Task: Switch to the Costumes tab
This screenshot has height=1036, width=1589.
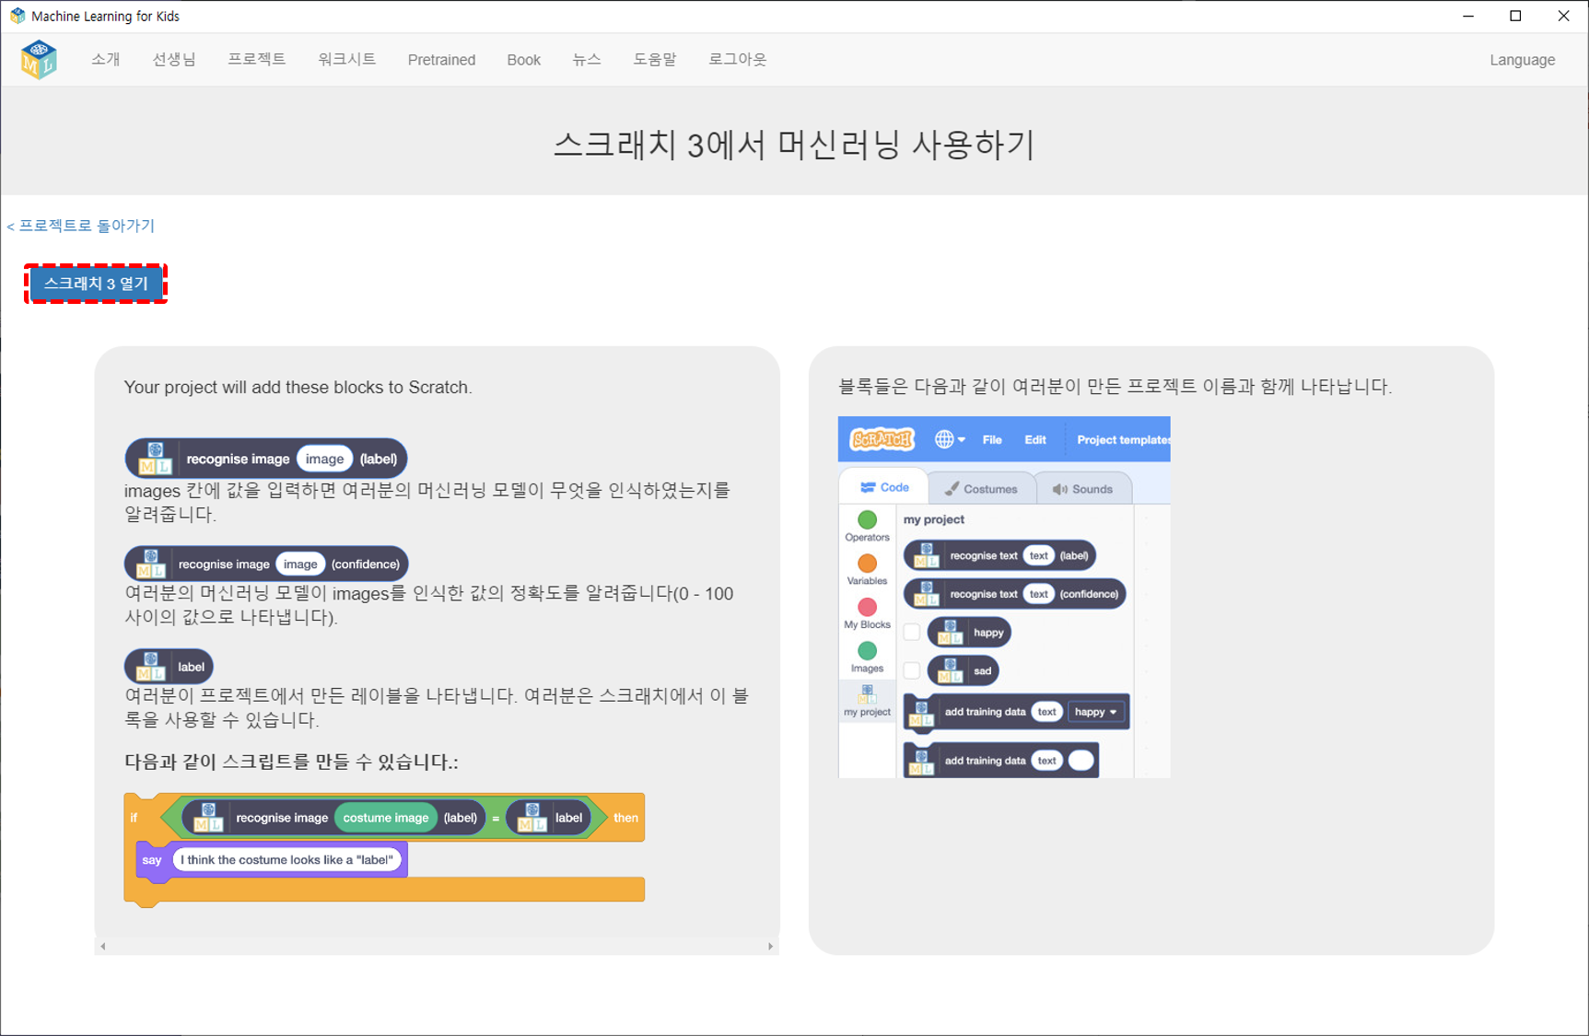Action: tap(981, 489)
